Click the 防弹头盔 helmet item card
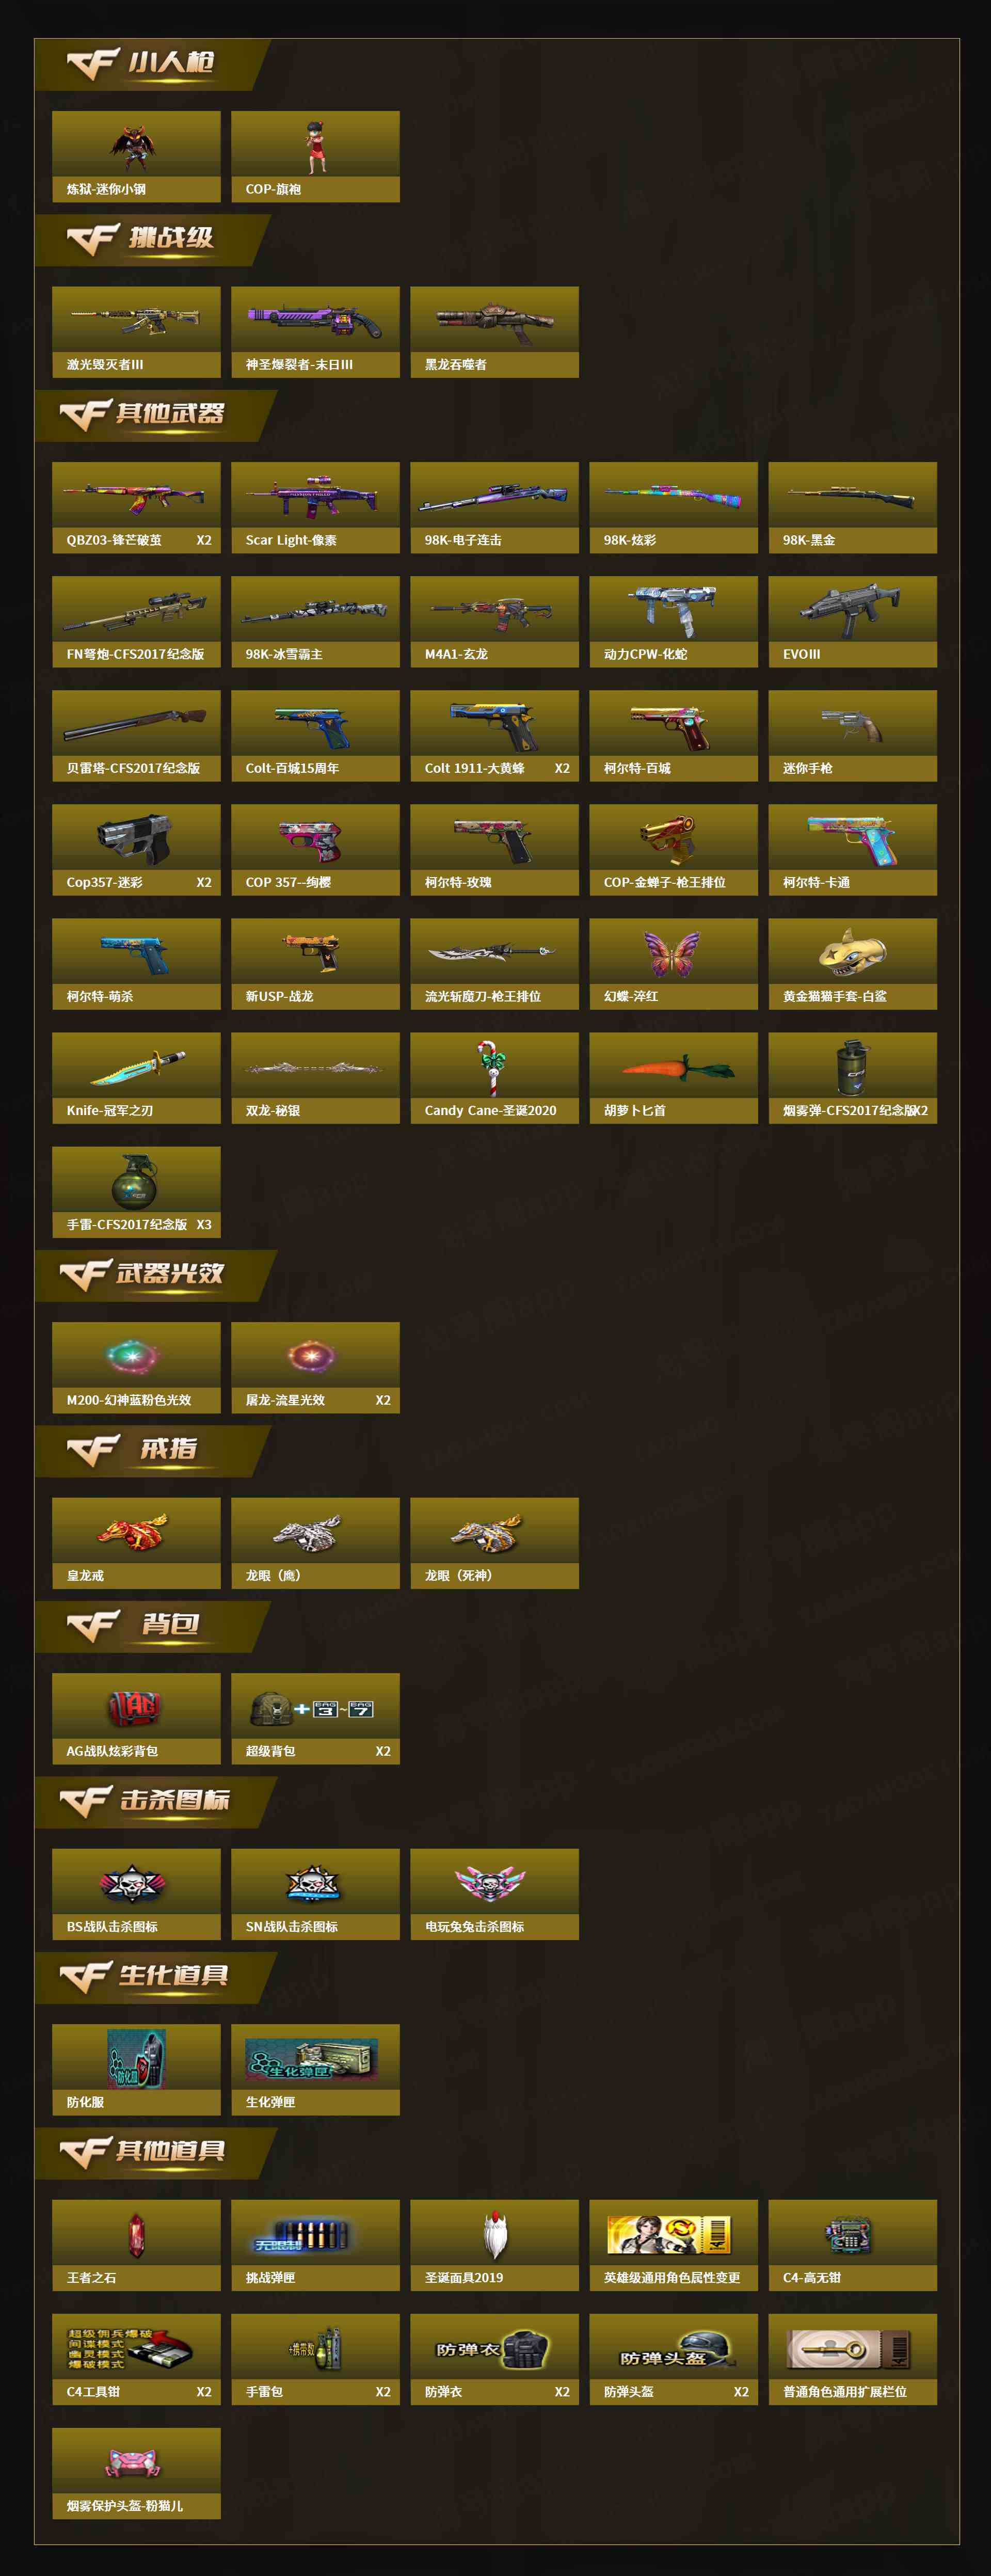 tap(673, 2359)
